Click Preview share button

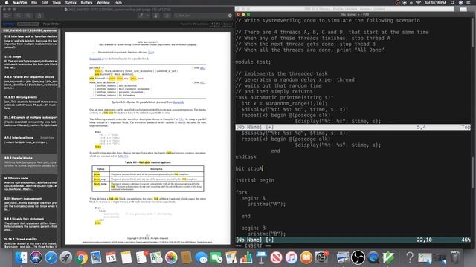pos(39,16)
